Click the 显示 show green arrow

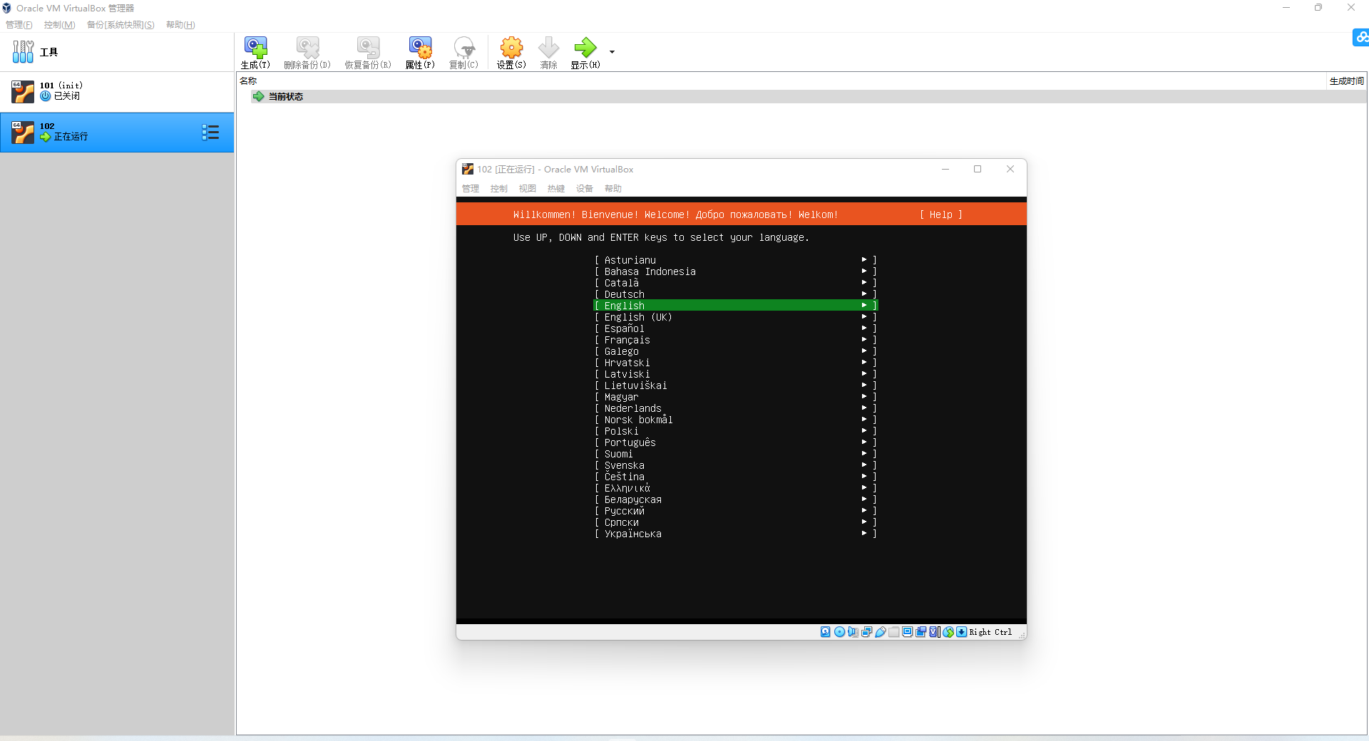pyautogui.click(x=585, y=53)
